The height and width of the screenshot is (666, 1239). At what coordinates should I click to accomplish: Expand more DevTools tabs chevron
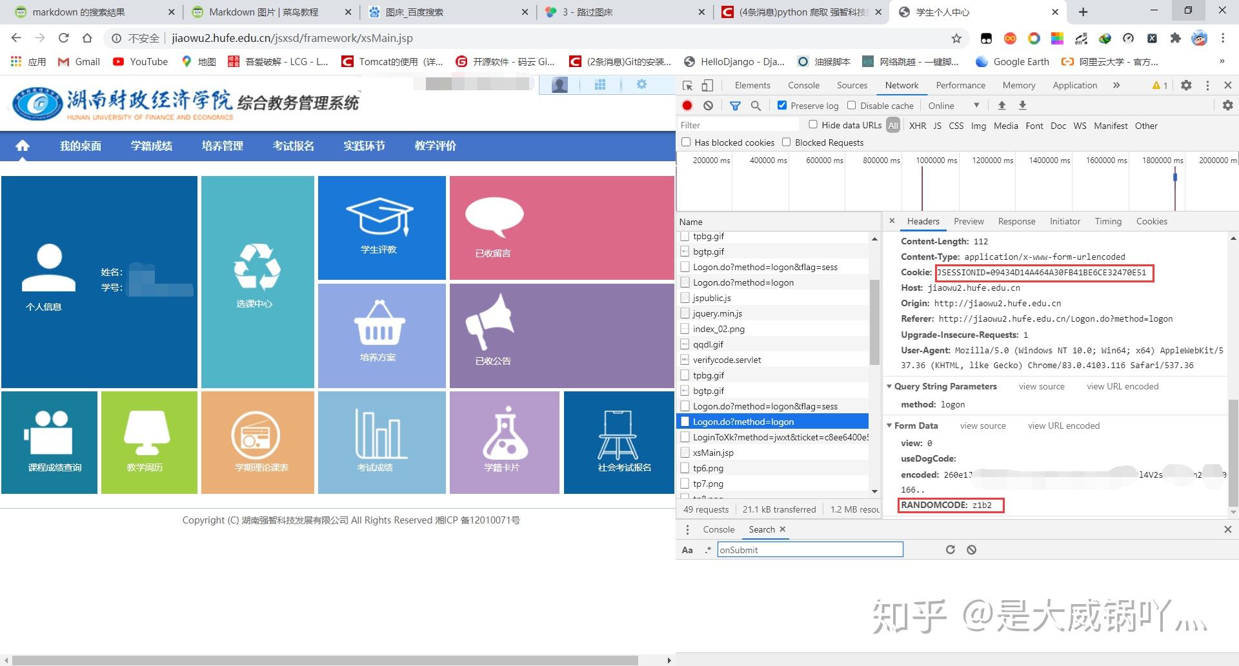(x=1116, y=85)
